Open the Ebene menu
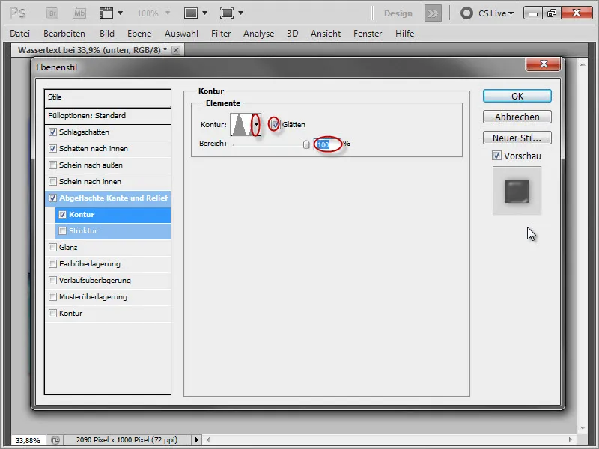This screenshot has height=449, width=599. tap(139, 34)
